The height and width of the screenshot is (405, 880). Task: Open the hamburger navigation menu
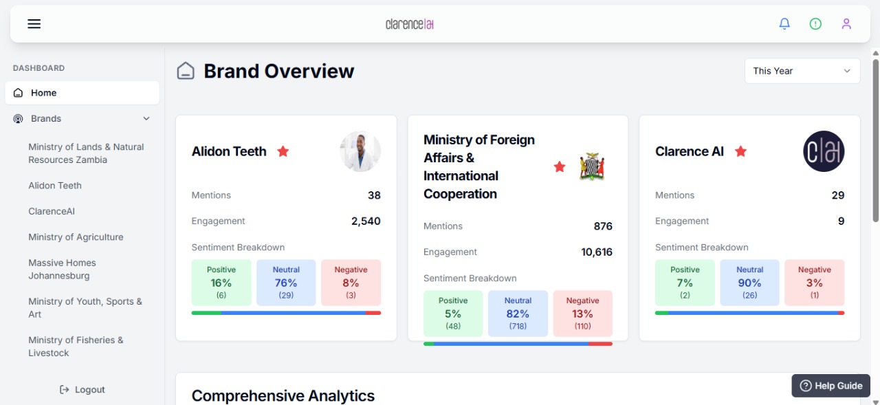(x=34, y=23)
